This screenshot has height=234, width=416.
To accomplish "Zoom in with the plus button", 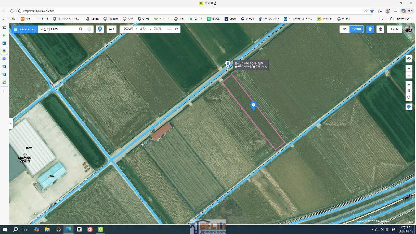I will click(409, 68).
